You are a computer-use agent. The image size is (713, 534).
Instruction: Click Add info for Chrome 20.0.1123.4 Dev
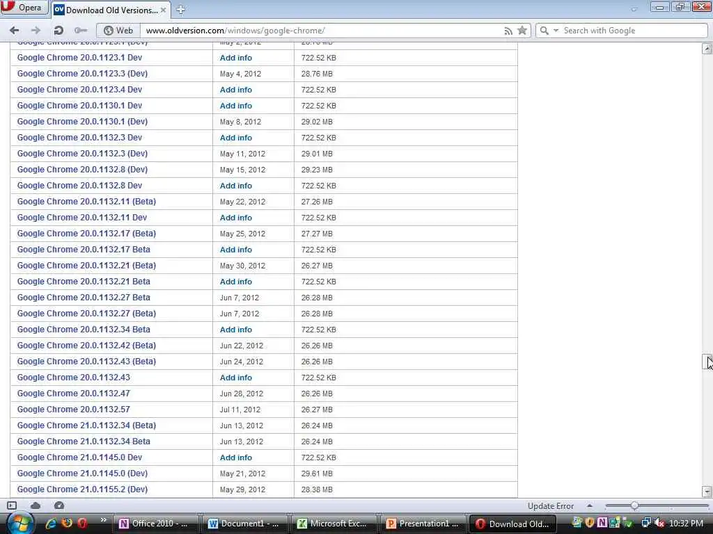tap(235, 90)
